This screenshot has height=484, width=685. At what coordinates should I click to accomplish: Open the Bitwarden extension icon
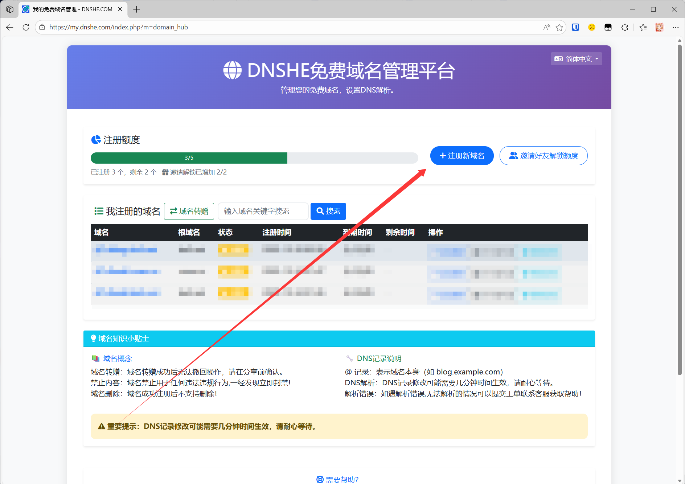pos(575,27)
